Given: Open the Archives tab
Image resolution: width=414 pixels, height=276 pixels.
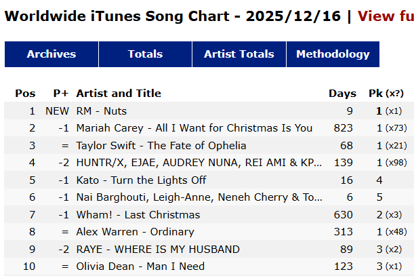Looking at the screenshot, I should click(x=51, y=54).
